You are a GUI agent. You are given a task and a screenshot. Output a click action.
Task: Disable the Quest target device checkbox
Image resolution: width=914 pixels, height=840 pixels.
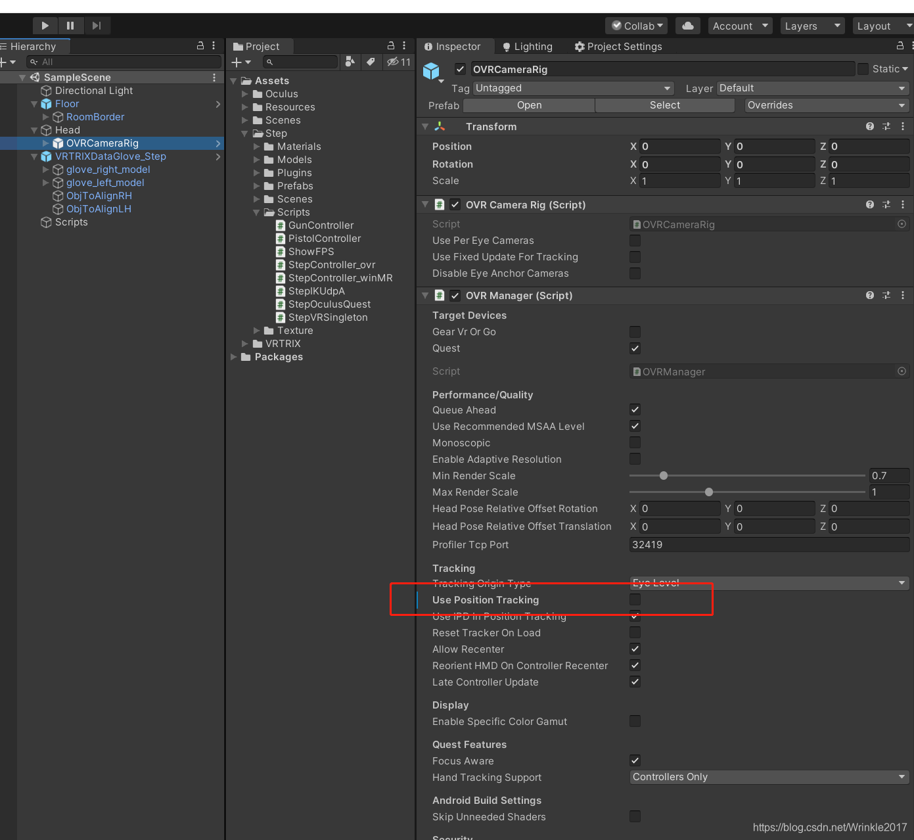635,348
